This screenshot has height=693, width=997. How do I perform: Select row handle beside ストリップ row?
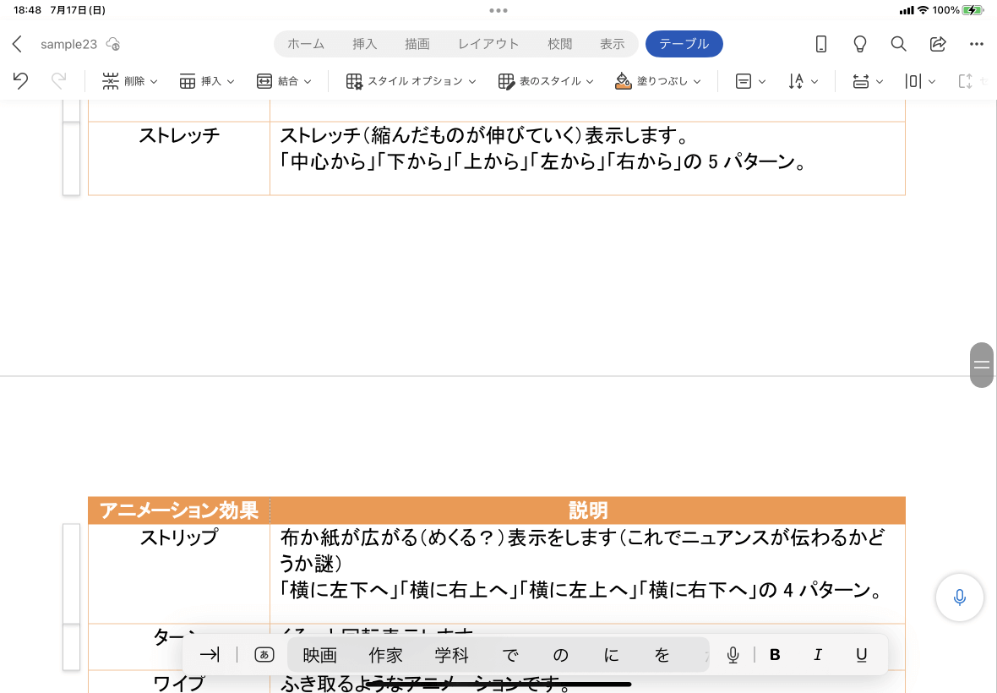click(x=71, y=574)
